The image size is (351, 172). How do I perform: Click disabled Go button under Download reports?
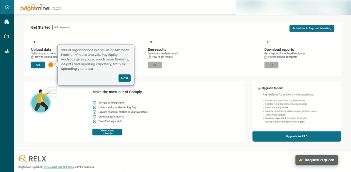pyautogui.click(x=271, y=65)
